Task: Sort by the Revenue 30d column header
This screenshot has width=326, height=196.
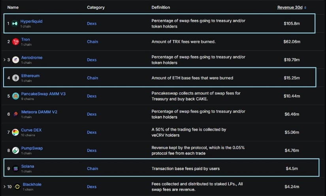Action: tap(290, 7)
